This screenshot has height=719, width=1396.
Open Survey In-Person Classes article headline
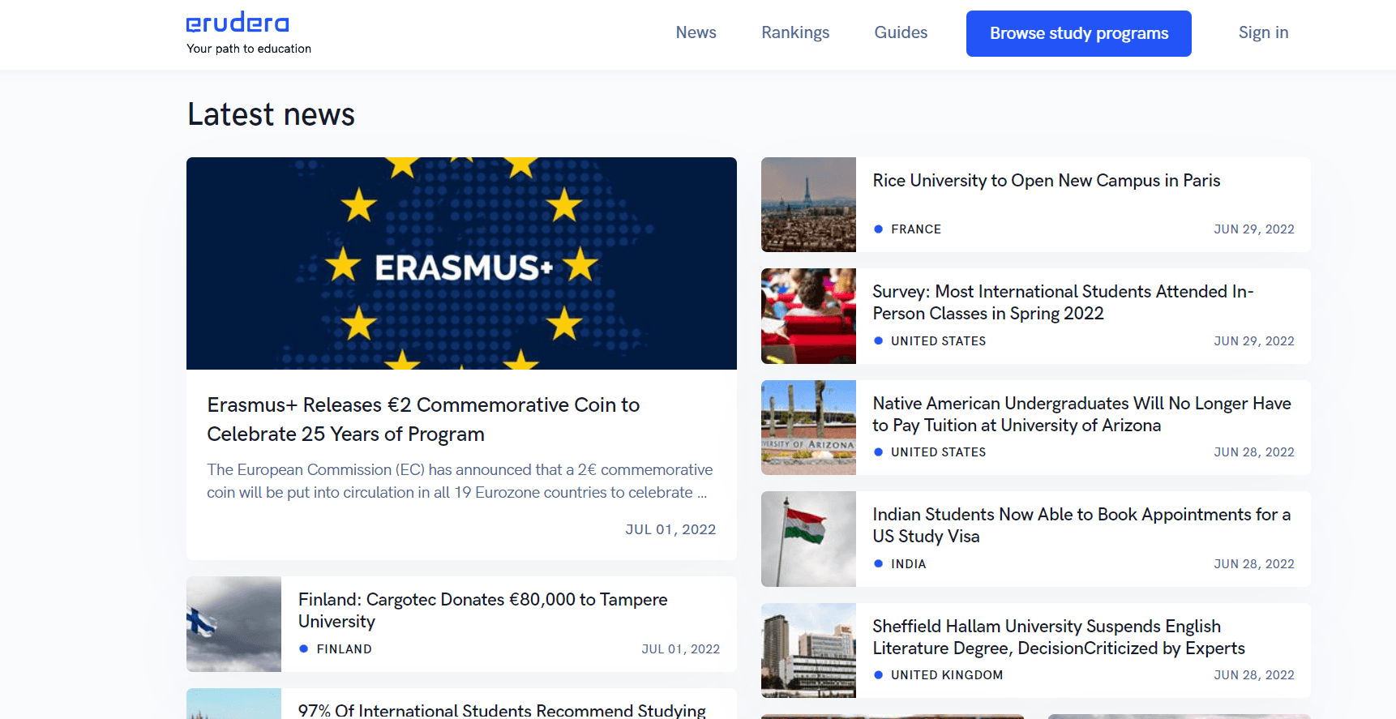(1063, 302)
